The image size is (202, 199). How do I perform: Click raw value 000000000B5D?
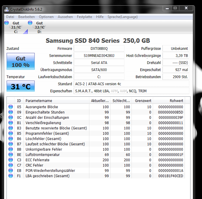point(170,112)
